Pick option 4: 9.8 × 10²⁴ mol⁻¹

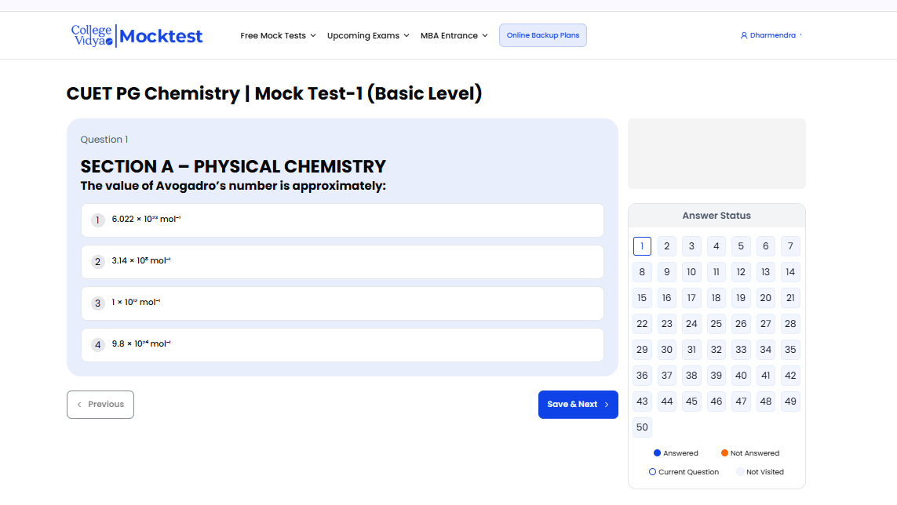click(x=342, y=345)
